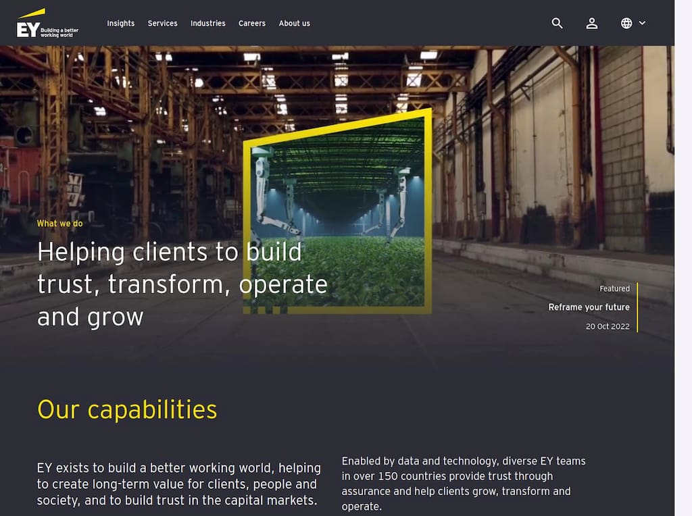Open the About us menu
Image resolution: width=692 pixels, height=516 pixels.
[294, 23]
